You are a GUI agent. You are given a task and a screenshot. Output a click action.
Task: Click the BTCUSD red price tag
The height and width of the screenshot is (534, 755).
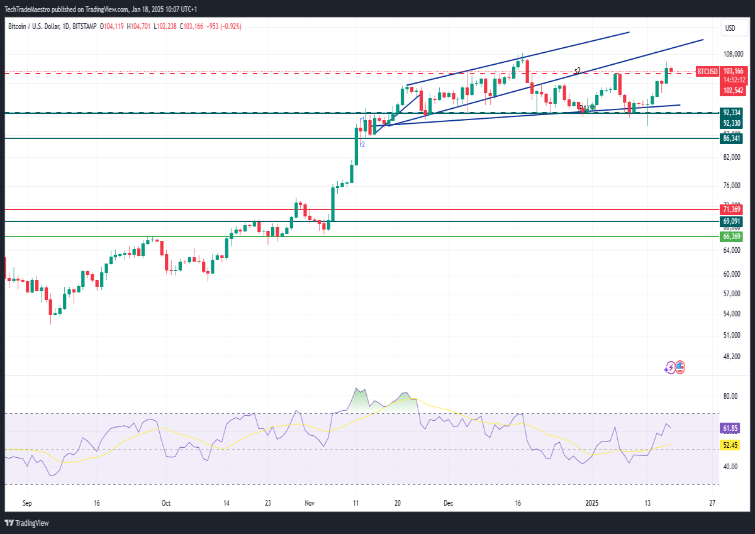(x=708, y=72)
